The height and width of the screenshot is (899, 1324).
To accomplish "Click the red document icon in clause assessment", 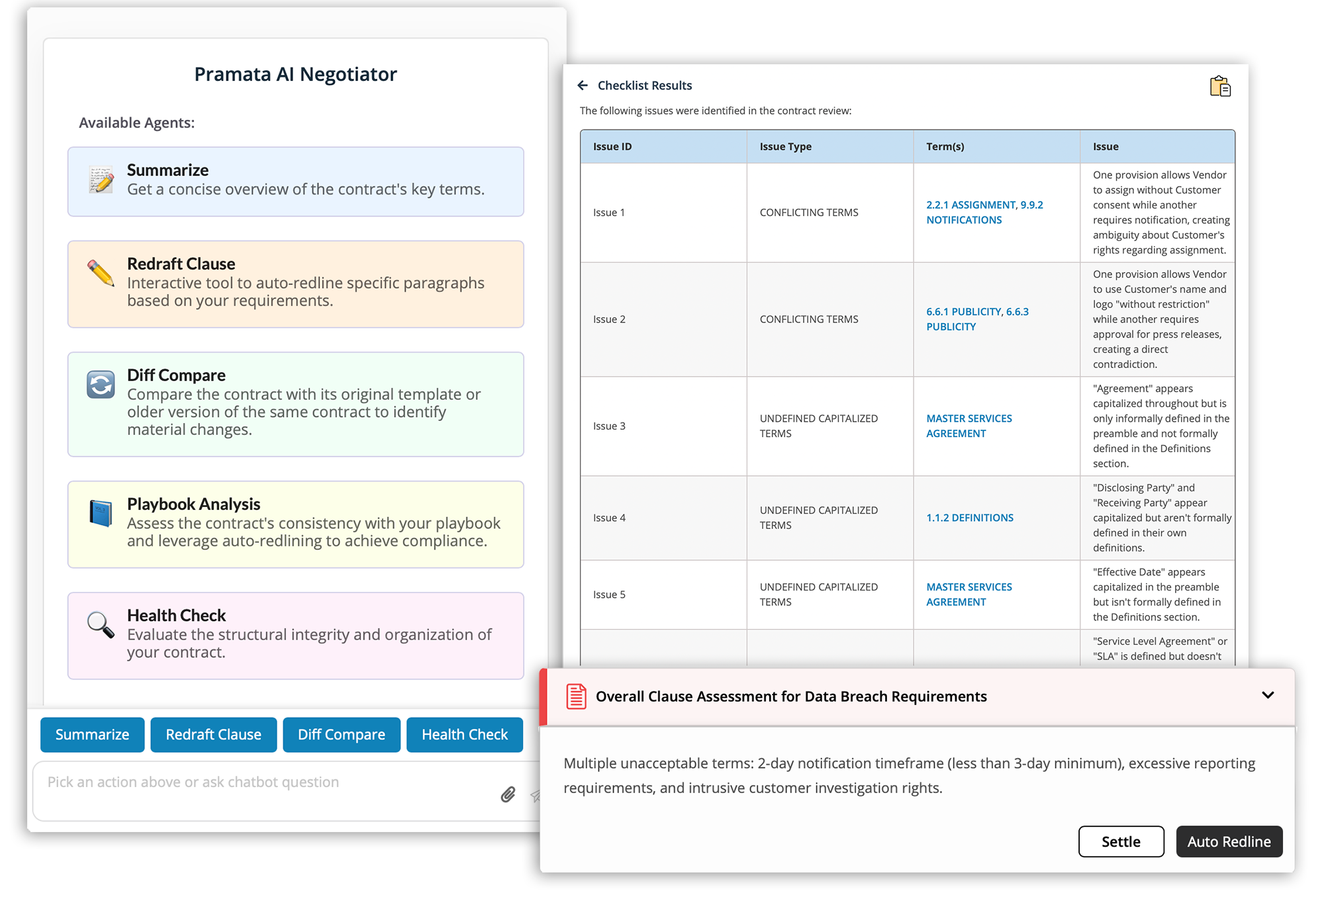I will pos(576,696).
